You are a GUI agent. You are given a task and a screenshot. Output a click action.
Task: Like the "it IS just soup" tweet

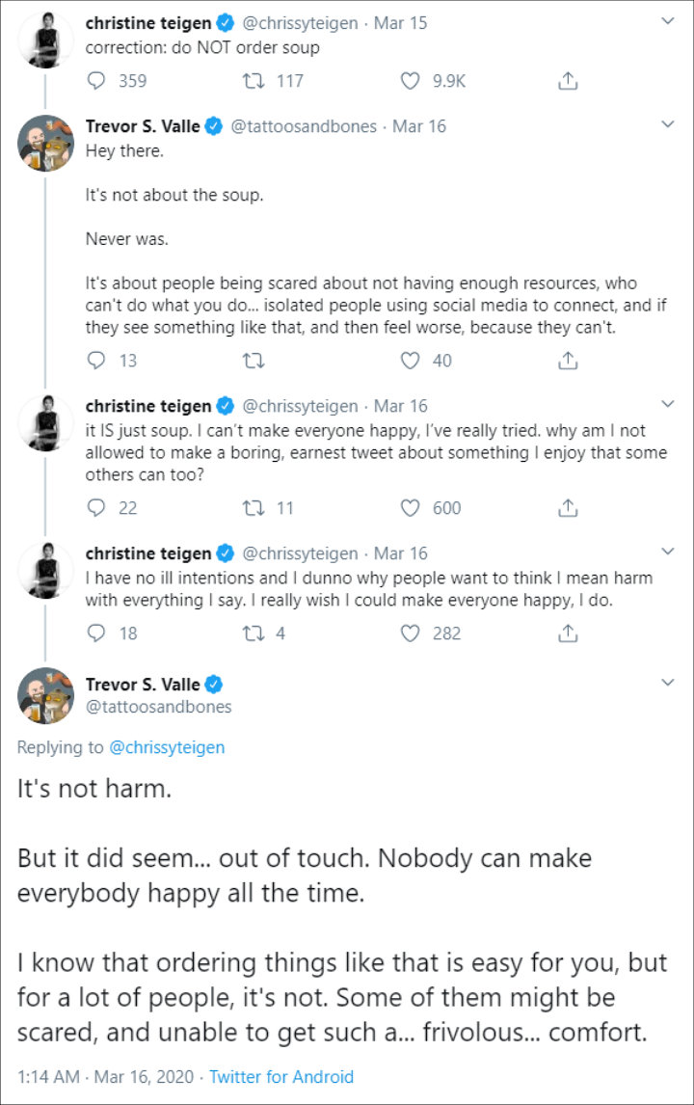tap(412, 507)
